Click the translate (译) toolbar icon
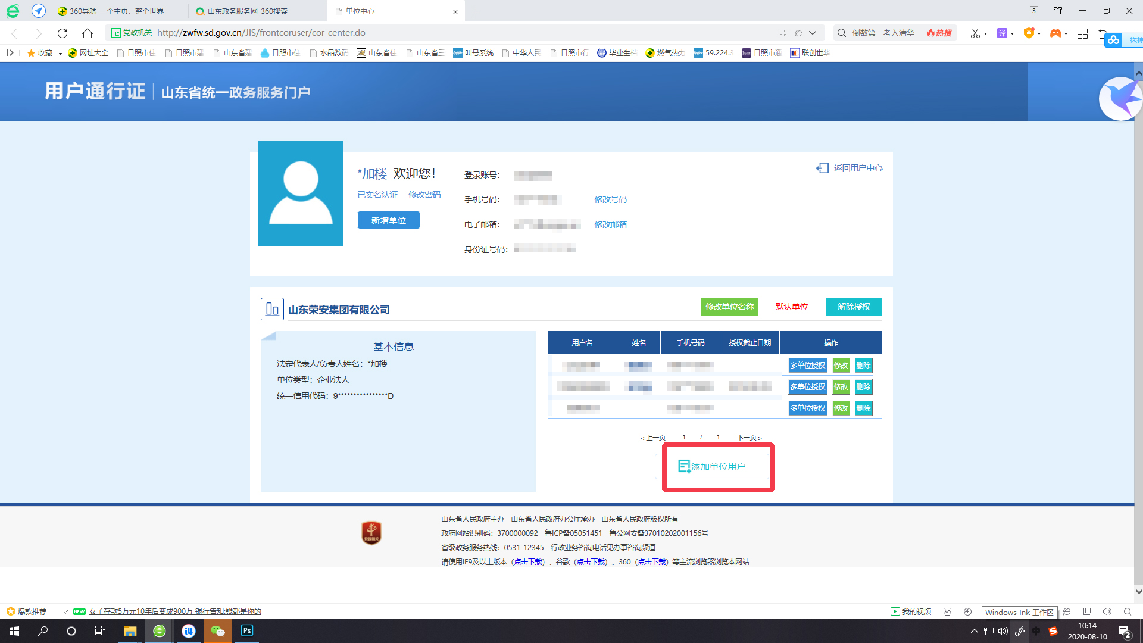Viewport: 1143px width, 643px height. tap(1003, 33)
